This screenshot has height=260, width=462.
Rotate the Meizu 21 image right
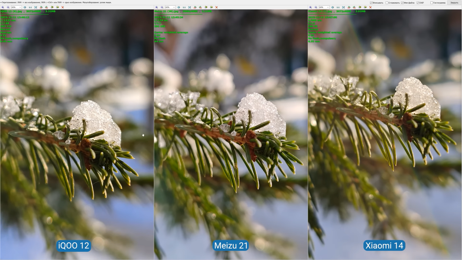coord(200,7)
